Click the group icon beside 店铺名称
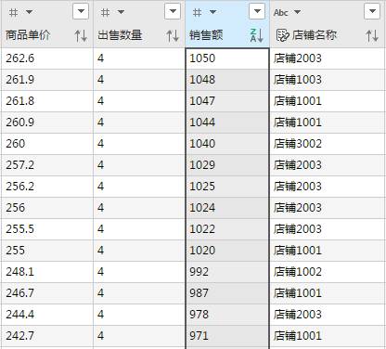The image size is (386, 349). [282, 35]
